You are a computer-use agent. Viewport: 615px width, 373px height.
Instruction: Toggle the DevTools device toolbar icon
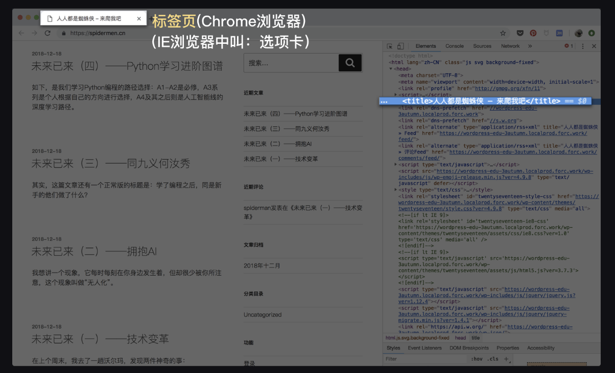pyautogui.click(x=400, y=46)
